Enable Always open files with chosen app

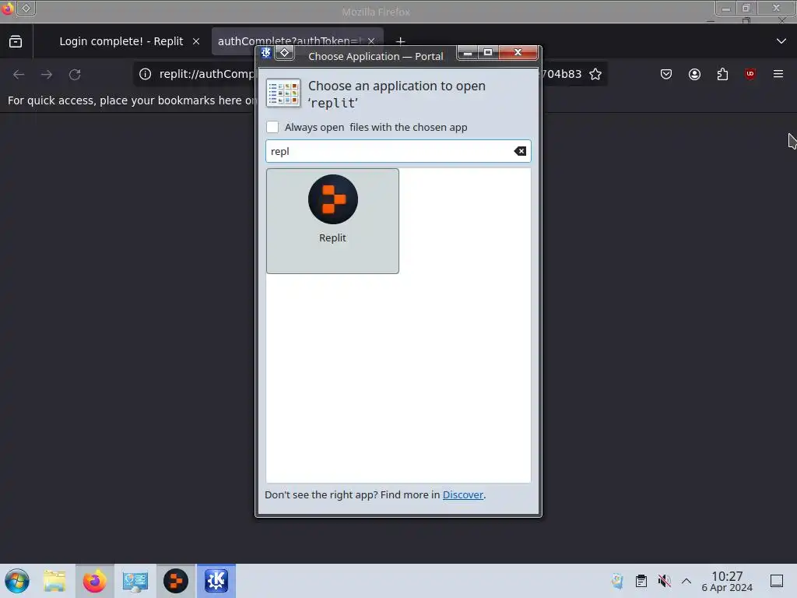point(272,127)
